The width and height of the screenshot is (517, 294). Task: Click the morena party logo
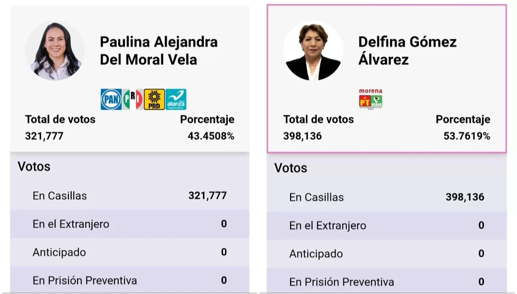coord(371,91)
